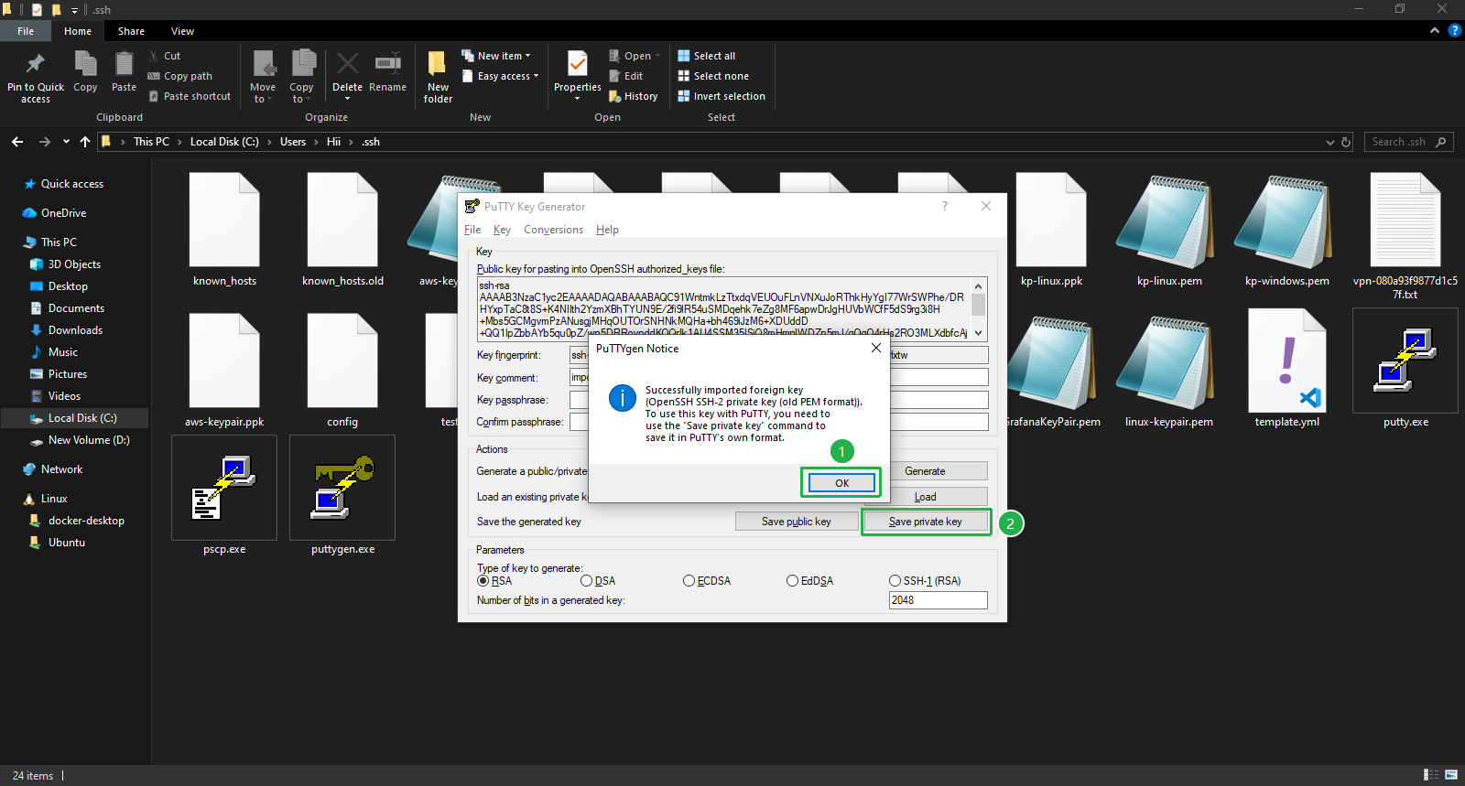The image size is (1465, 786).
Task: Open Downloads in the navigation pane
Action: 75,330
